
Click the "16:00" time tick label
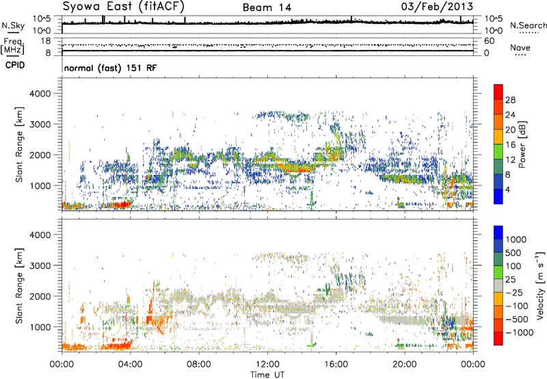coord(336,365)
